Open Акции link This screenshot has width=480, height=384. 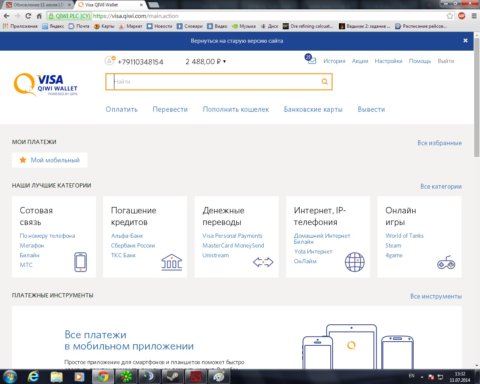tap(360, 61)
